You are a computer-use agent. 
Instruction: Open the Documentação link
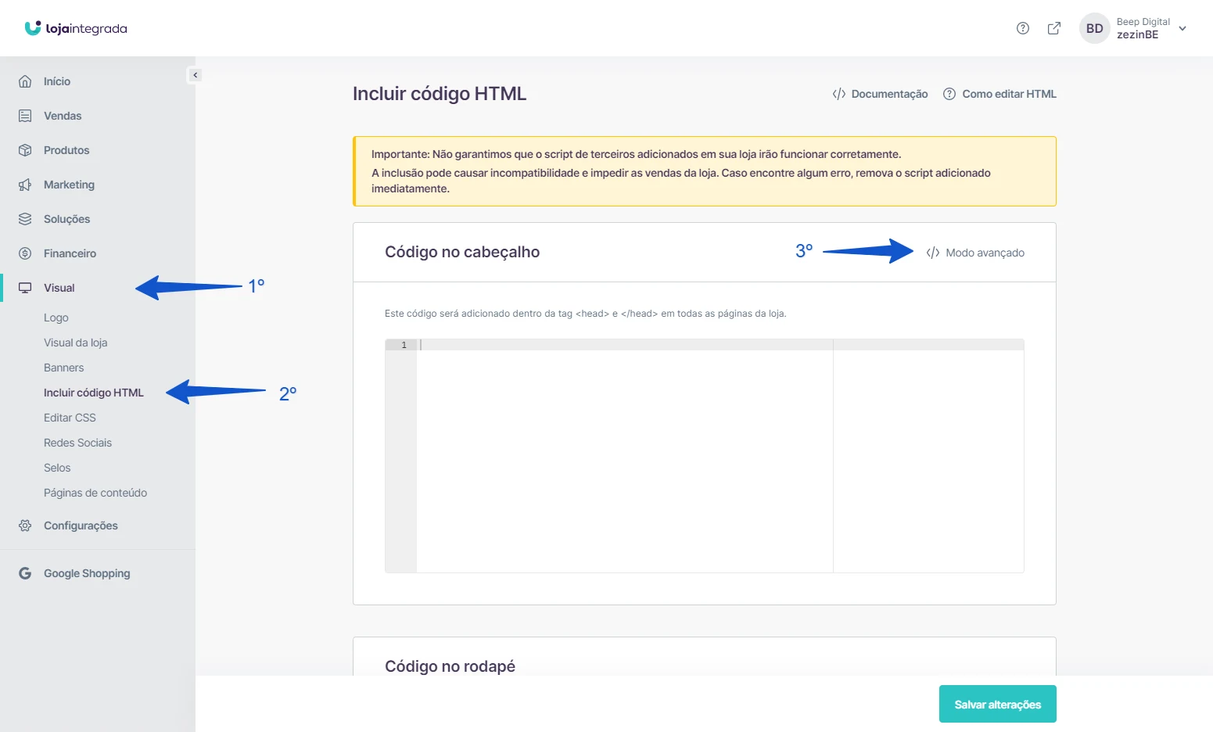(x=880, y=94)
